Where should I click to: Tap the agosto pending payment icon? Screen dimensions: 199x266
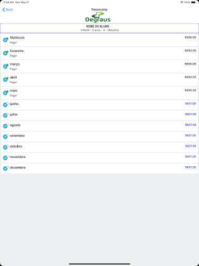[x=6, y=126]
